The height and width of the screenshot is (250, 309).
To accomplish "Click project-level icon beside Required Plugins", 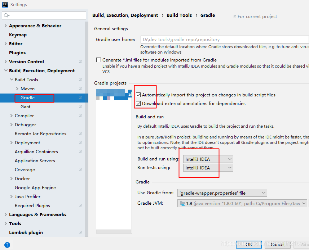I will [81, 206].
